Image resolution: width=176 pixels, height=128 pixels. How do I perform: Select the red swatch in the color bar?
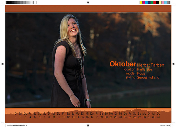[x=155, y=2]
